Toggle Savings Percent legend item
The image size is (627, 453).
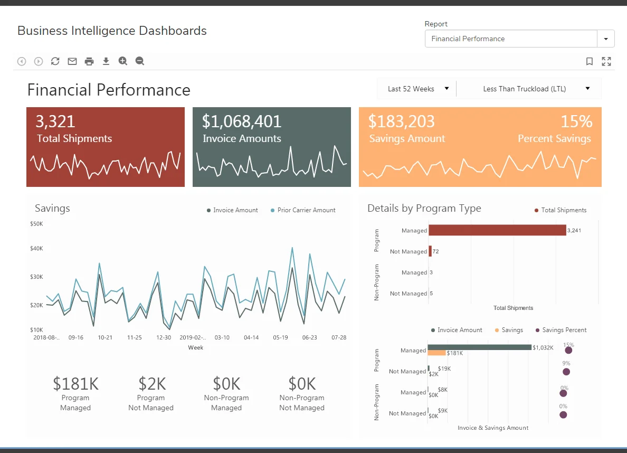click(561, 330)
